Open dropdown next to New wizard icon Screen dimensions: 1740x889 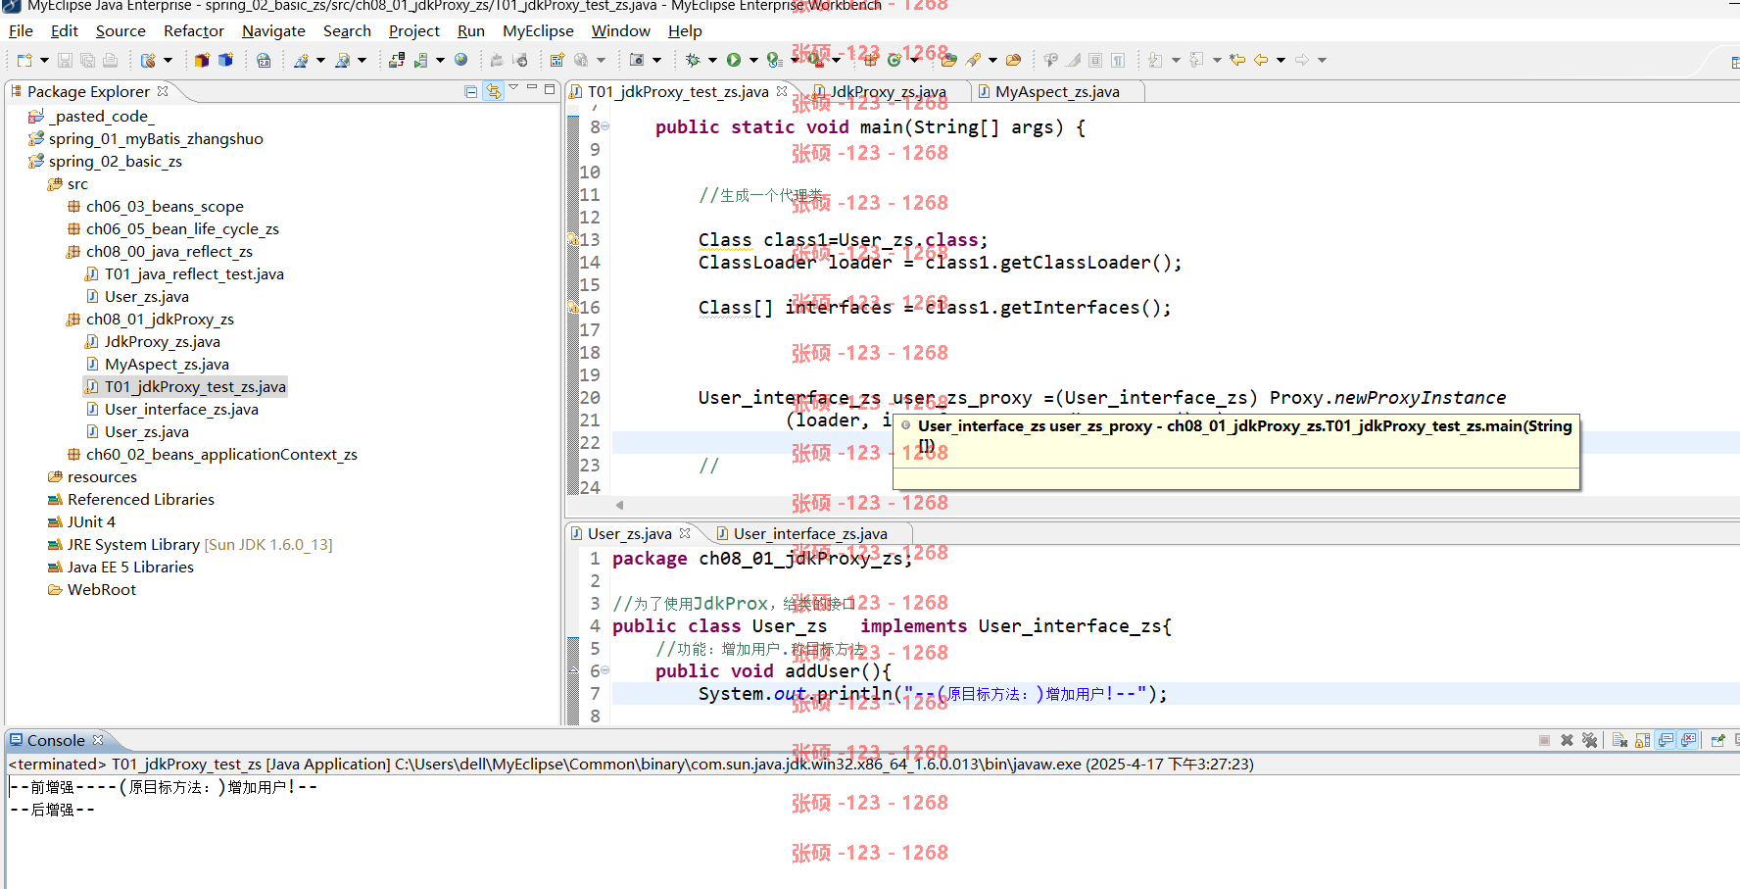click(44, 60)
